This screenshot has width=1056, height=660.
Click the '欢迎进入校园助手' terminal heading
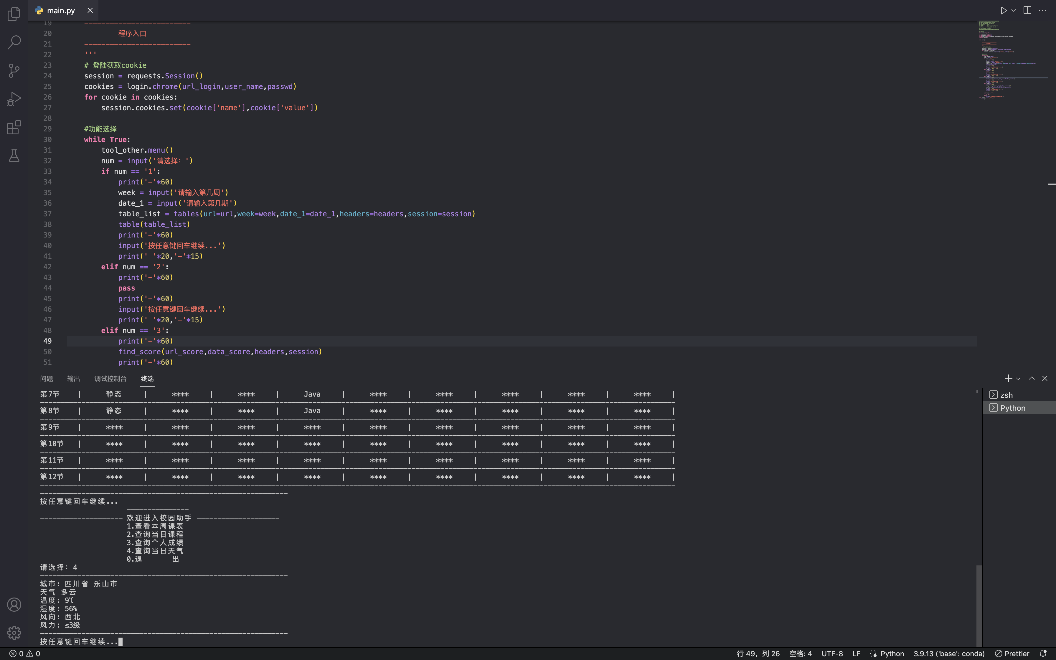point(159,518)
